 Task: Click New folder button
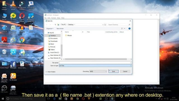point(60,29)
